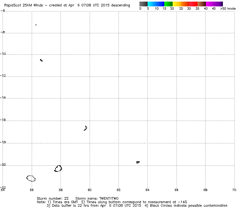Click the 'Storm name: TWENTYTWO' text
Screen dimensions: 237x208
[x=97, y=198]
